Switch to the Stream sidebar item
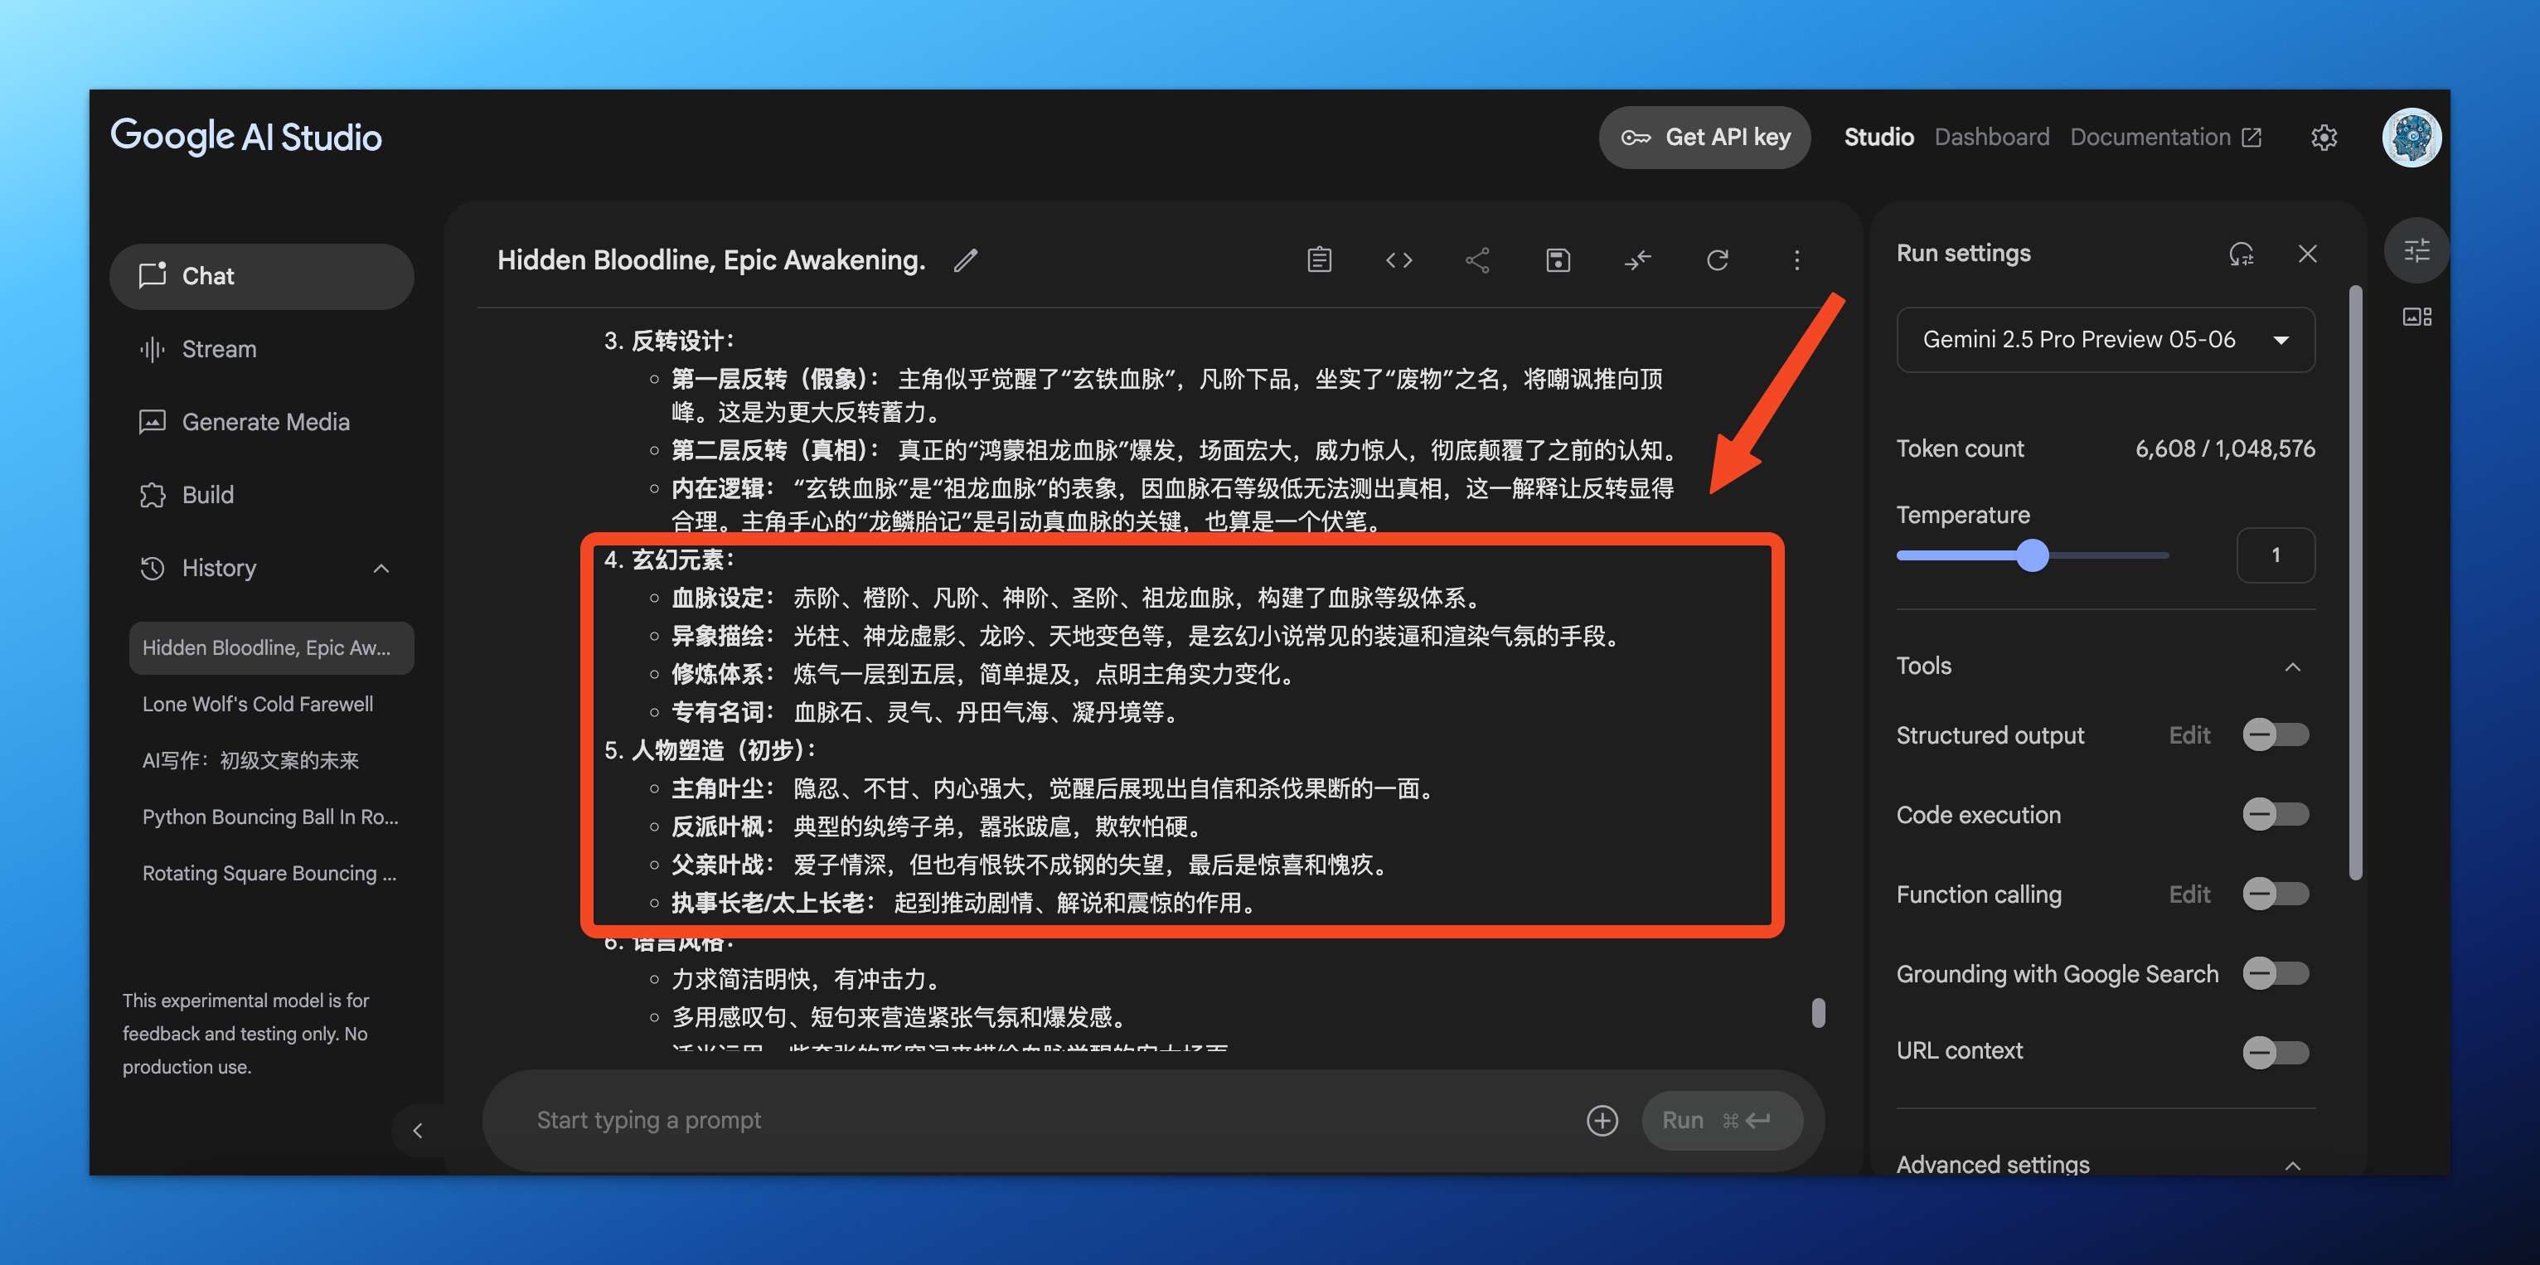Screen dimensions: 2540x1265 click(219, 349)
